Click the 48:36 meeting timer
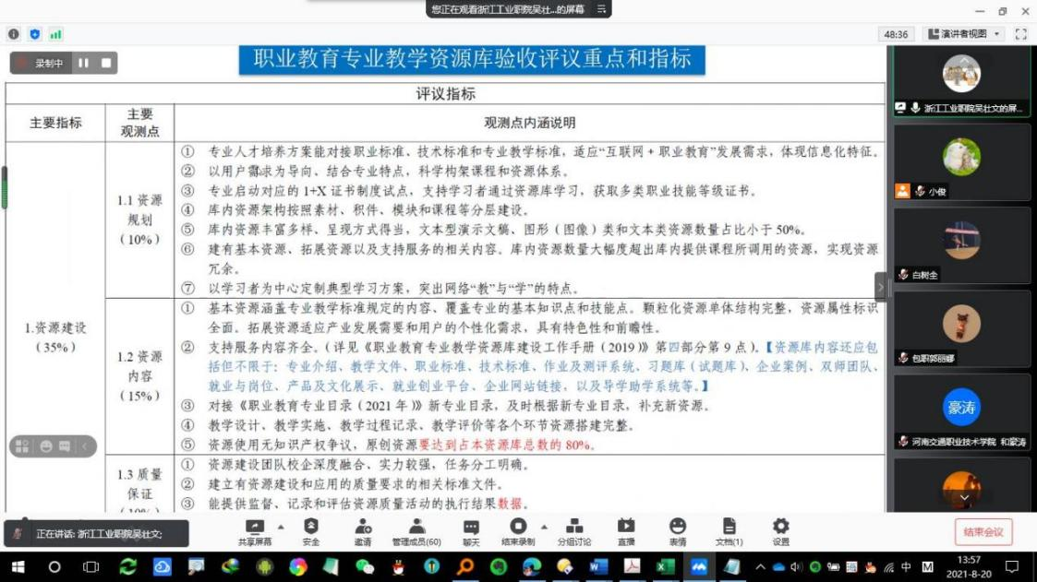 (896, 34)
